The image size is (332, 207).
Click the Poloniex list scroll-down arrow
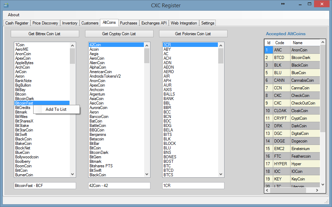(x=221, y=174)
